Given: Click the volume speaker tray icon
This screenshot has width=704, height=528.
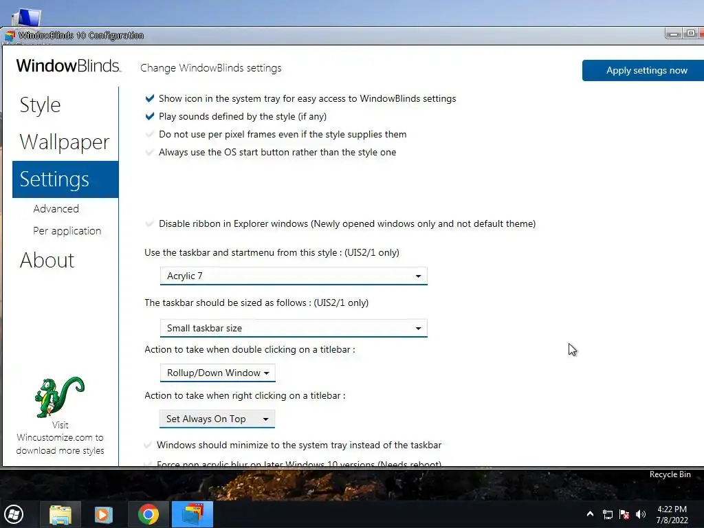Looking at the screenshot, I should 641,514.
